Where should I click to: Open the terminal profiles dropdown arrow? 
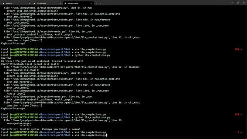pos(100,3)
